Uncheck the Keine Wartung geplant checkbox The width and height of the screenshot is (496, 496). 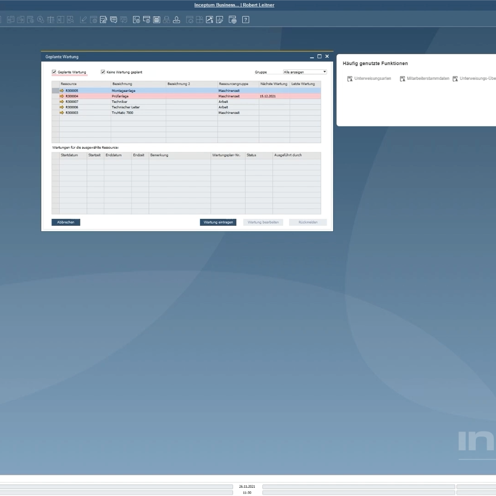pos(103,72)
